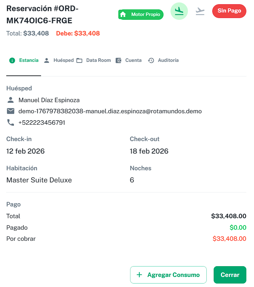This screenshot has width=254, height=287.
Task: Click the Motor Propio badge
Action: point(141,15)
